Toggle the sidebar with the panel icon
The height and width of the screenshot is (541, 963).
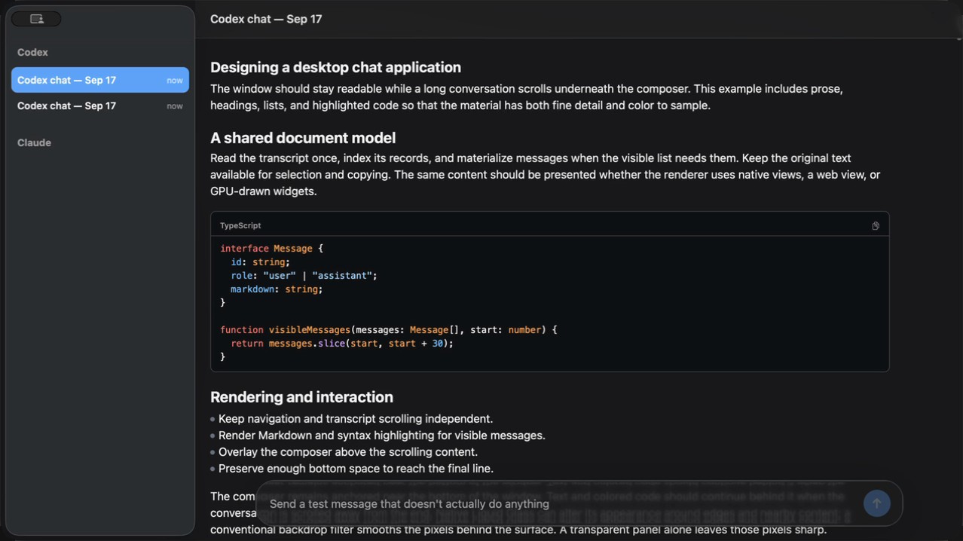click(36, 19)
